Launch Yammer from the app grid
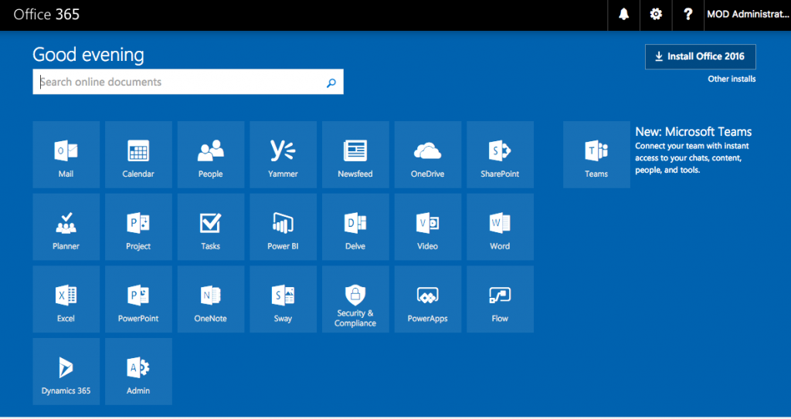 pyautogui.click(x=283, y=154)
